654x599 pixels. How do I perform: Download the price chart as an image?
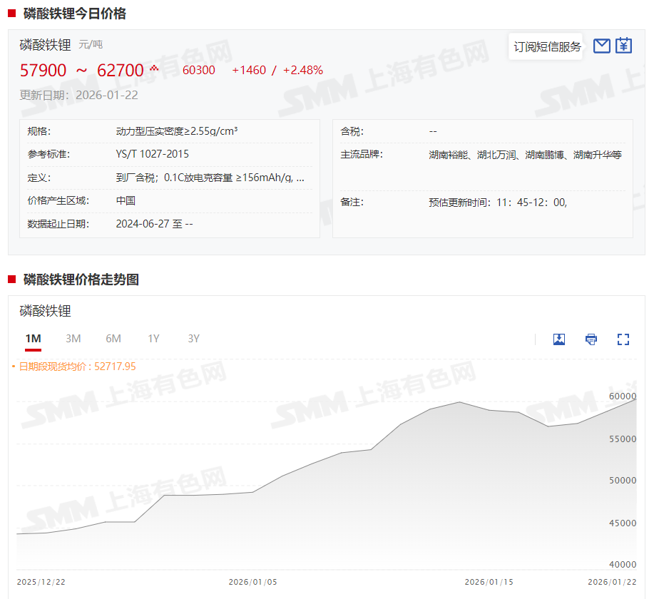(559, 339)
